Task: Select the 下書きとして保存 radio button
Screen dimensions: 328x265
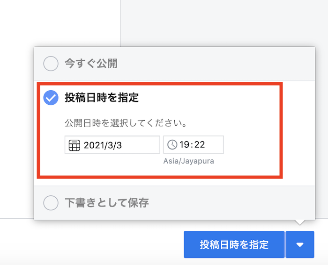Action: (x=51, y=203)
